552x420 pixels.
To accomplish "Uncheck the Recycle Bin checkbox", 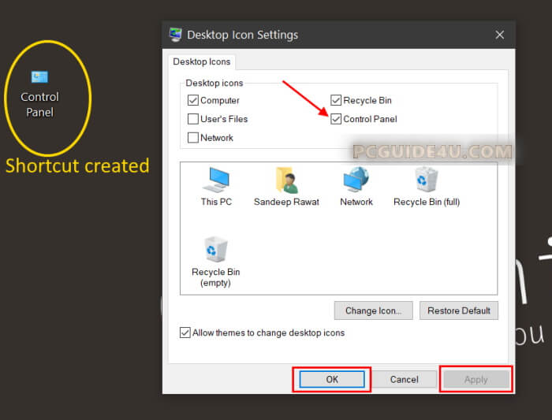I will [x=337, y=100].
